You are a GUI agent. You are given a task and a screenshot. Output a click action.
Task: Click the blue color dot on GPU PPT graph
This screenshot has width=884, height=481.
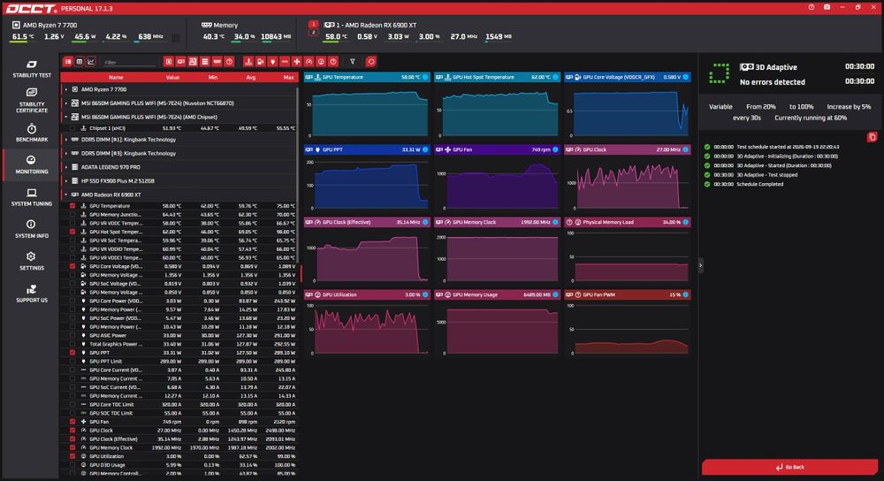pyautogui.click(x=425, y=149)
